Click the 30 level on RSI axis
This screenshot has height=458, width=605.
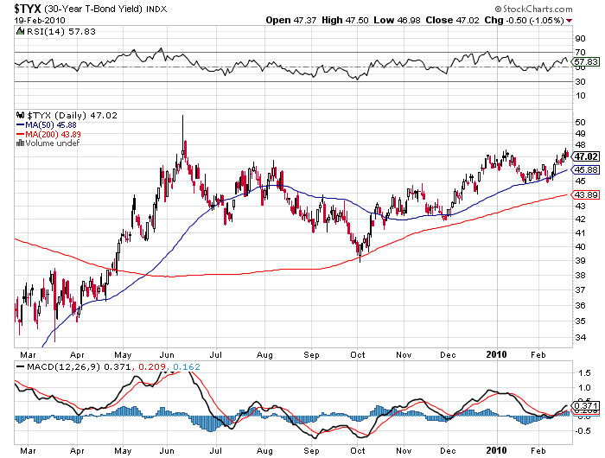tap(580, 81)
